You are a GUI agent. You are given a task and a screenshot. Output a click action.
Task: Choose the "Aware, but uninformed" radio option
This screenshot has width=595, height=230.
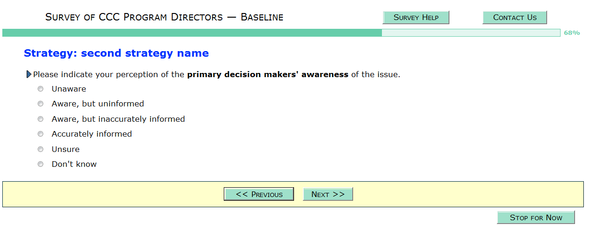click(x=40, y=104)
